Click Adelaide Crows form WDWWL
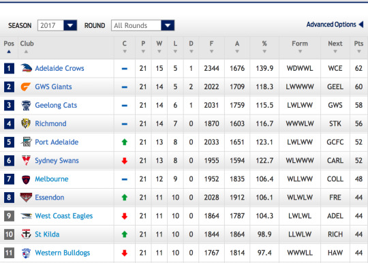Image resolution: width=368 pixels, height=263 pixels. [300, 68]
